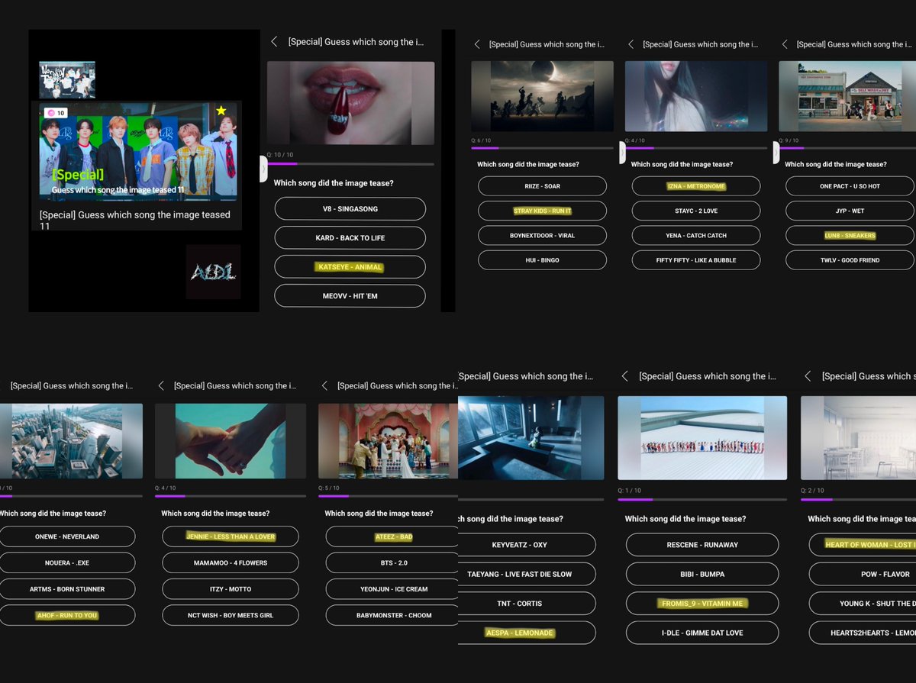Choose RIIZE - SOAR option
Screen dimensions: 916x683
[542, 186]
